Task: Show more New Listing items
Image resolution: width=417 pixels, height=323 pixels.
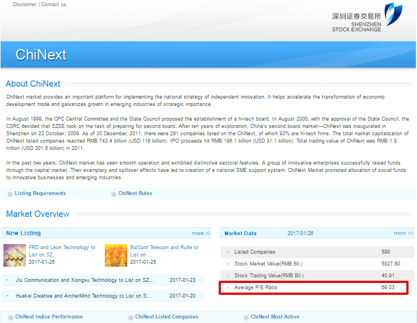Action: 201,233
